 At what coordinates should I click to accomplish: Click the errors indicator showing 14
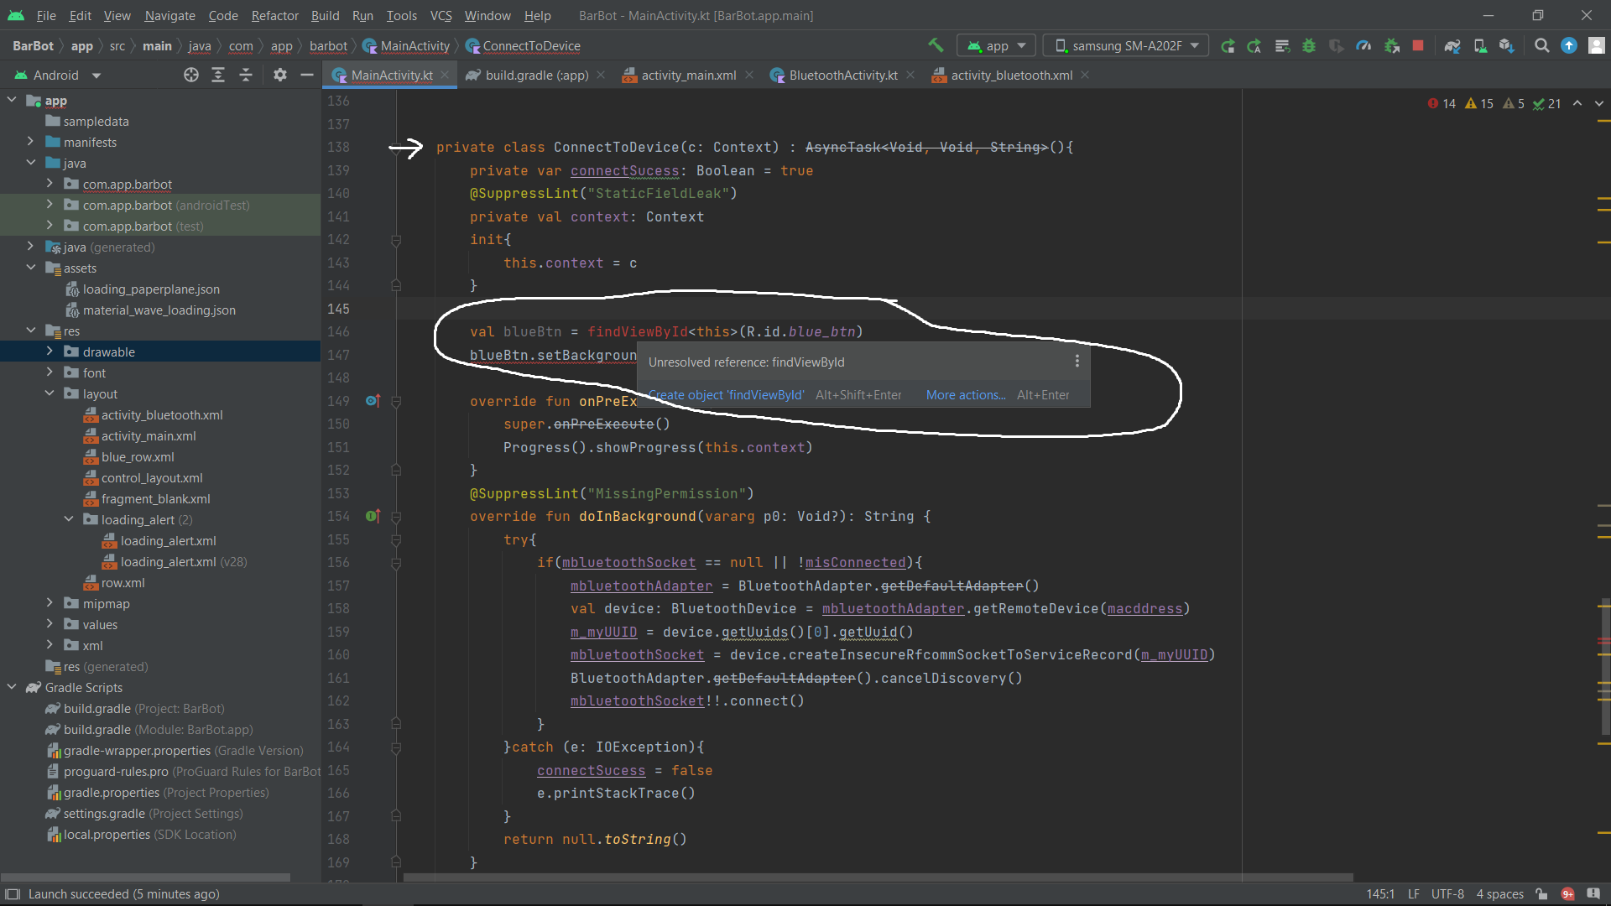pyautogui.click(x=1442, y=103)
